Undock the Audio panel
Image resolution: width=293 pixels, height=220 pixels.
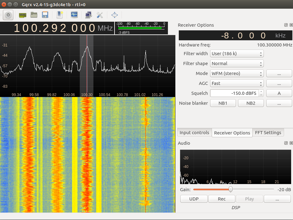[286, 143]
